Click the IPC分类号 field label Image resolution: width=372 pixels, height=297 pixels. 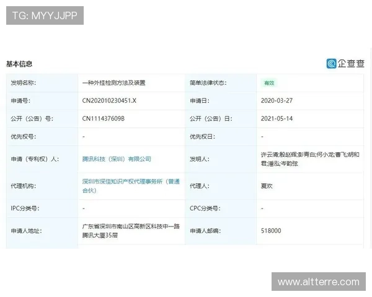point(25,209)
